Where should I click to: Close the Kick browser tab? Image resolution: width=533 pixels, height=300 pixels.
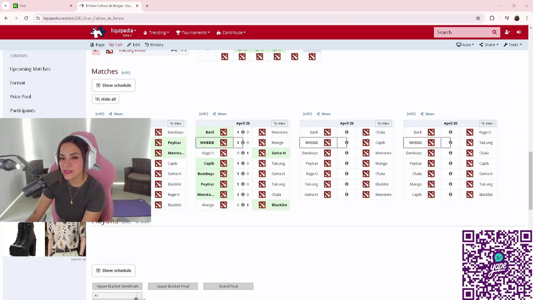[71, 6]
